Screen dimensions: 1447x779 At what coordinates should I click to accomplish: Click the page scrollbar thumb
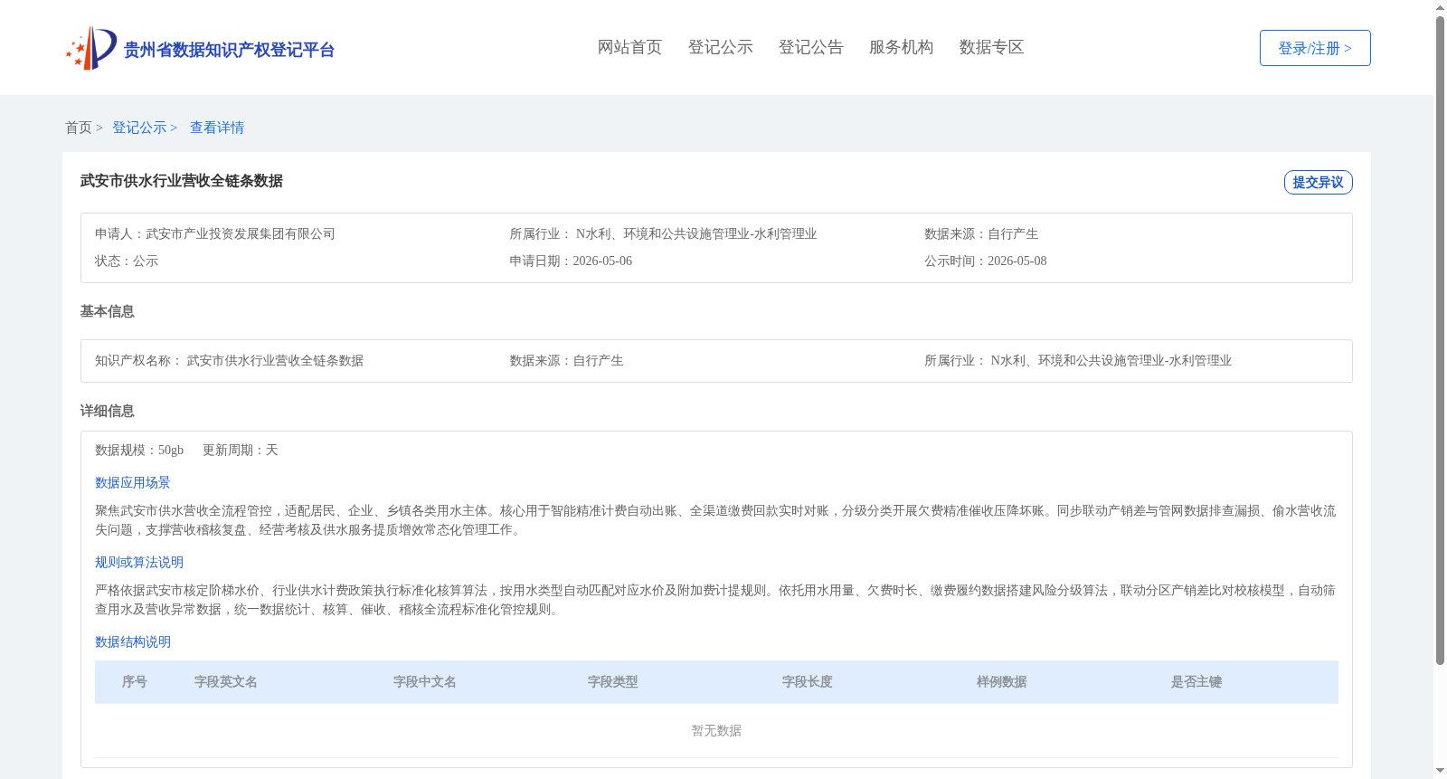click(x=1440, y=340)
